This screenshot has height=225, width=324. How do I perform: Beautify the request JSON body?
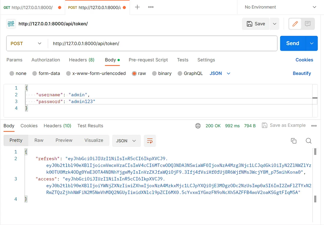click(302, 73)
